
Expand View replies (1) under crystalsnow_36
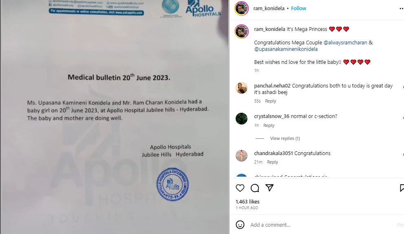[x=285, y=138]
